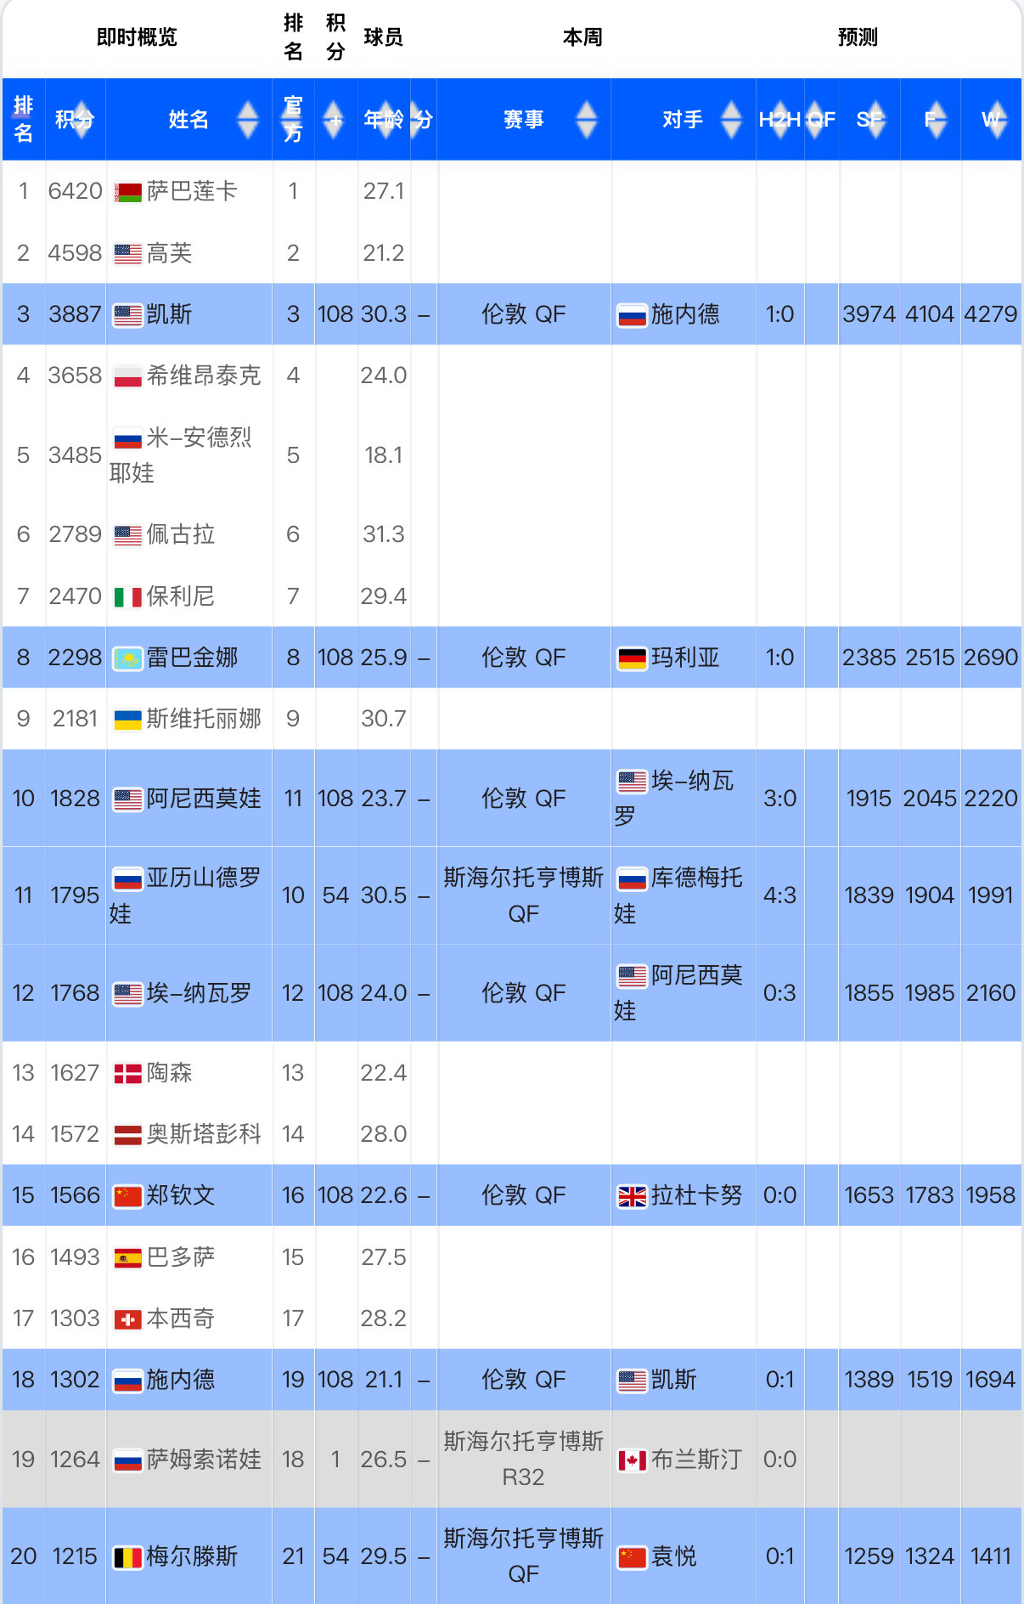Click the US flag beside 高芙
Image resolution: width=1024 pixels, height=1604 pixels.
(128, 254)
